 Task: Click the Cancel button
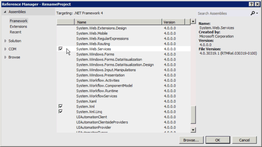244,140
